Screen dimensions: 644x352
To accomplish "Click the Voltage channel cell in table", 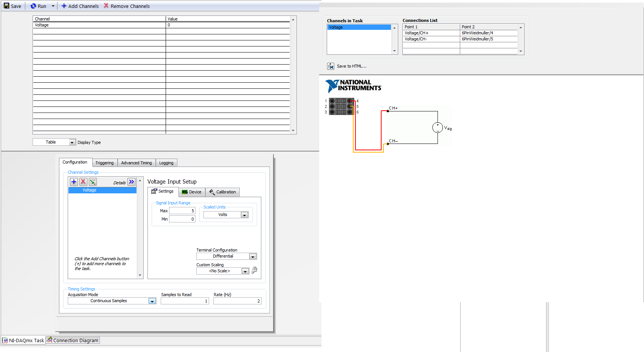I will tap(99, 25).
